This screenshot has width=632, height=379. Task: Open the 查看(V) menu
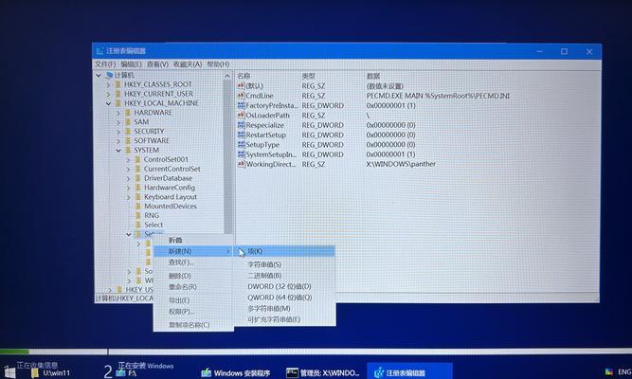(x=157, y=64)
